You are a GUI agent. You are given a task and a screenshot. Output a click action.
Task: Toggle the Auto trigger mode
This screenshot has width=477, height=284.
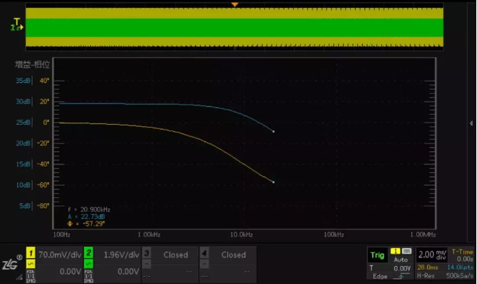pos(401,259)
